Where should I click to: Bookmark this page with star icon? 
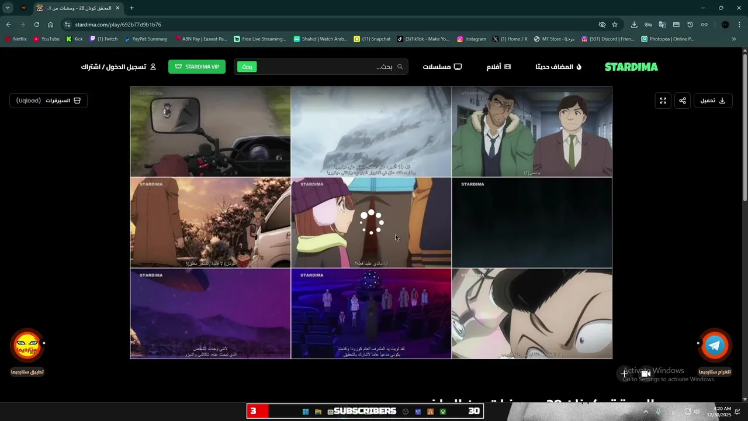coord(615,25)
